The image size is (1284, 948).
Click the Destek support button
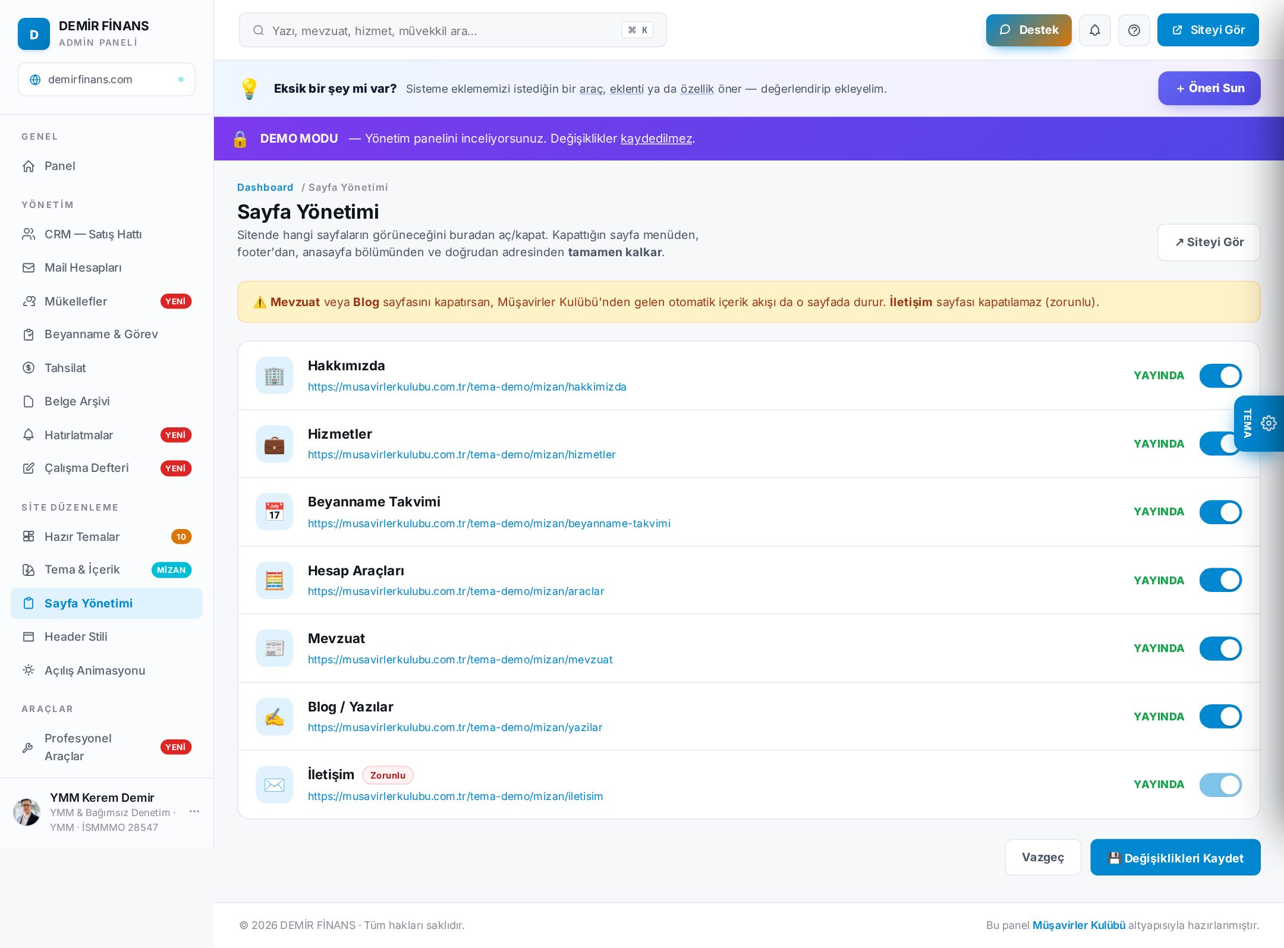[x=1028, y=30]
